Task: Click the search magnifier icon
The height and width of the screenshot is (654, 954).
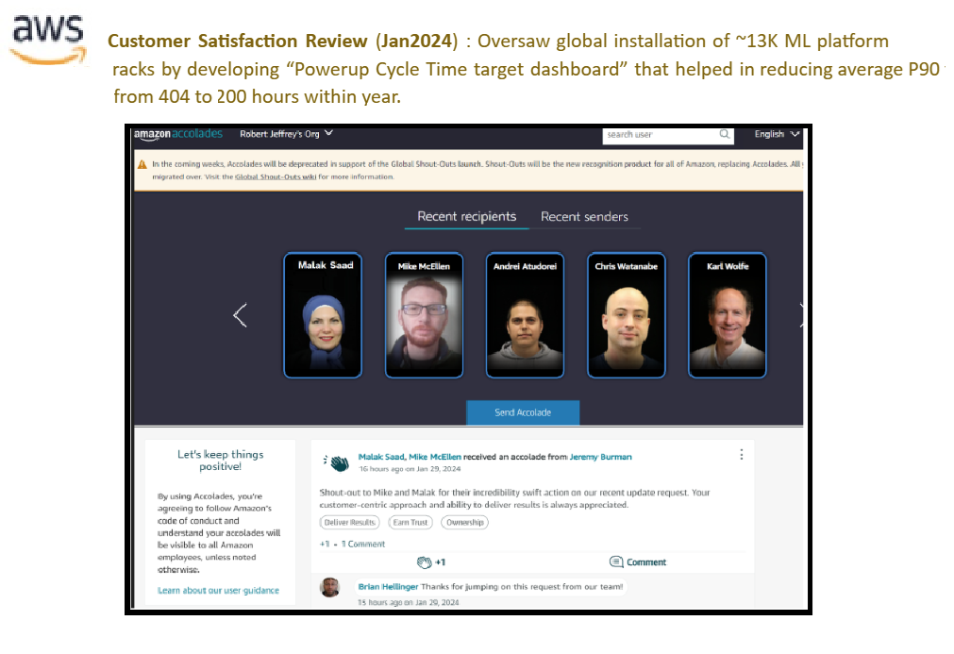Action: tap(725, 135)
